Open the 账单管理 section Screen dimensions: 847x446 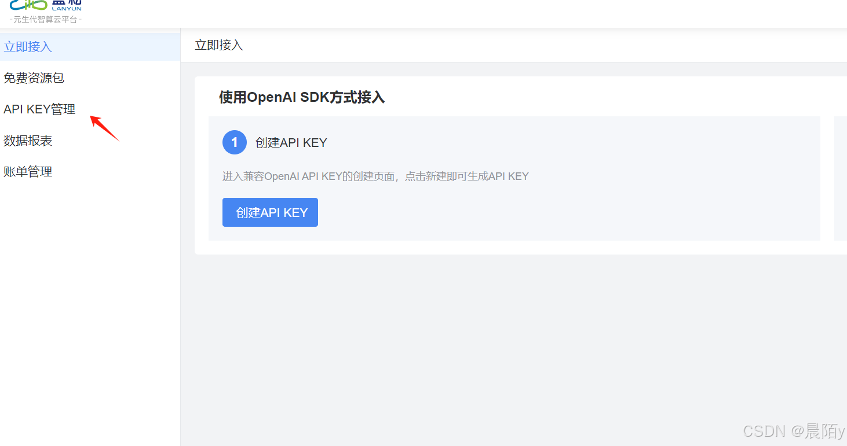(28, 171)
